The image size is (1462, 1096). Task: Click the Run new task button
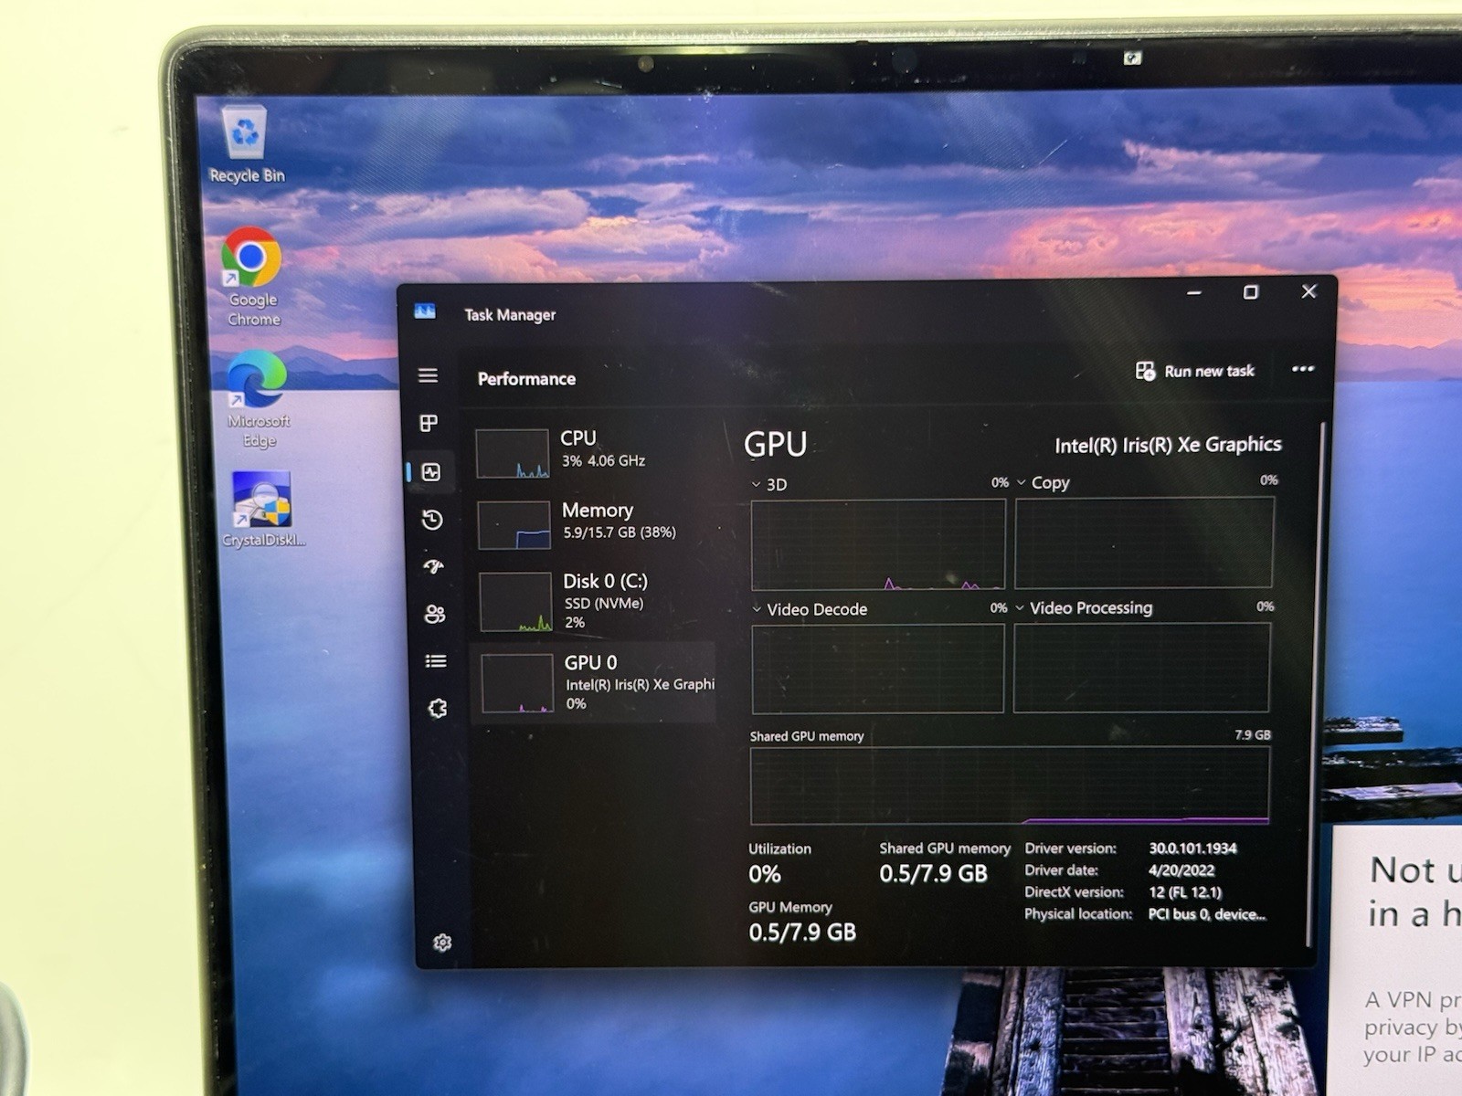(1194, 371)
